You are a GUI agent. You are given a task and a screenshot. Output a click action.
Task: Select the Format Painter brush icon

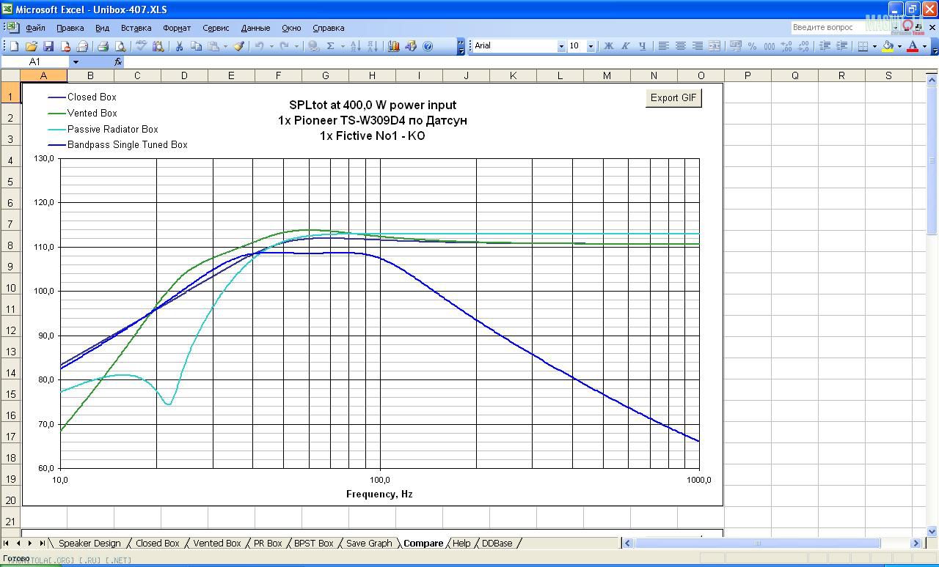238,46
